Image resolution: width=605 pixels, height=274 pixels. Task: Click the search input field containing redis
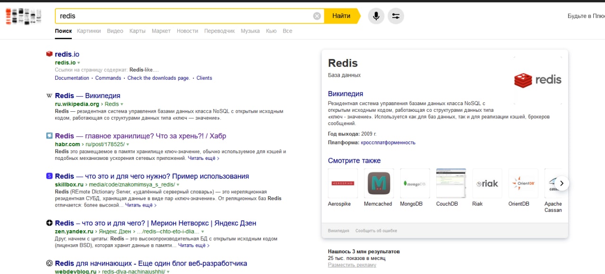184,16
